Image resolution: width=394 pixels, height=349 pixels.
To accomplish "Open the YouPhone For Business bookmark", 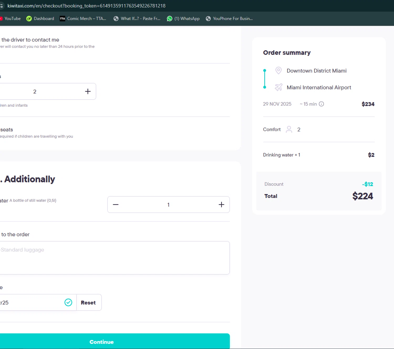I will click(229, 18).
